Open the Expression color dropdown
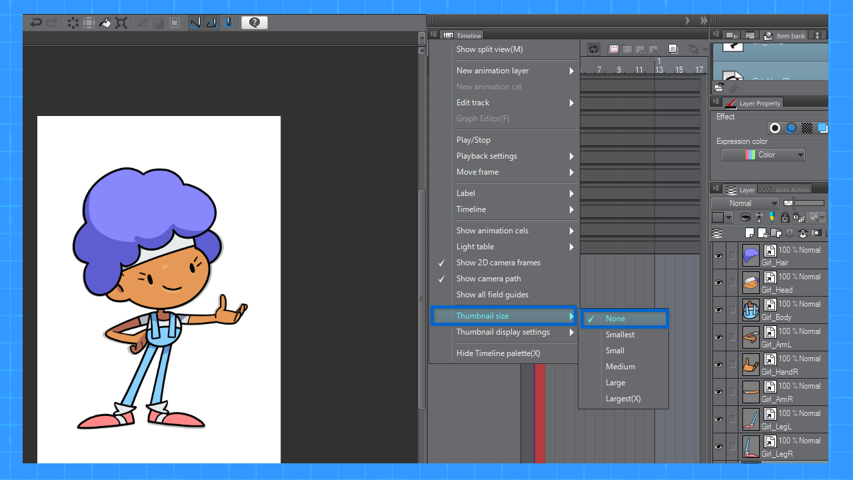 763,155
